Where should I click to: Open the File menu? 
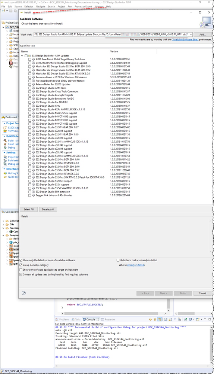click(x=3, y=6)
